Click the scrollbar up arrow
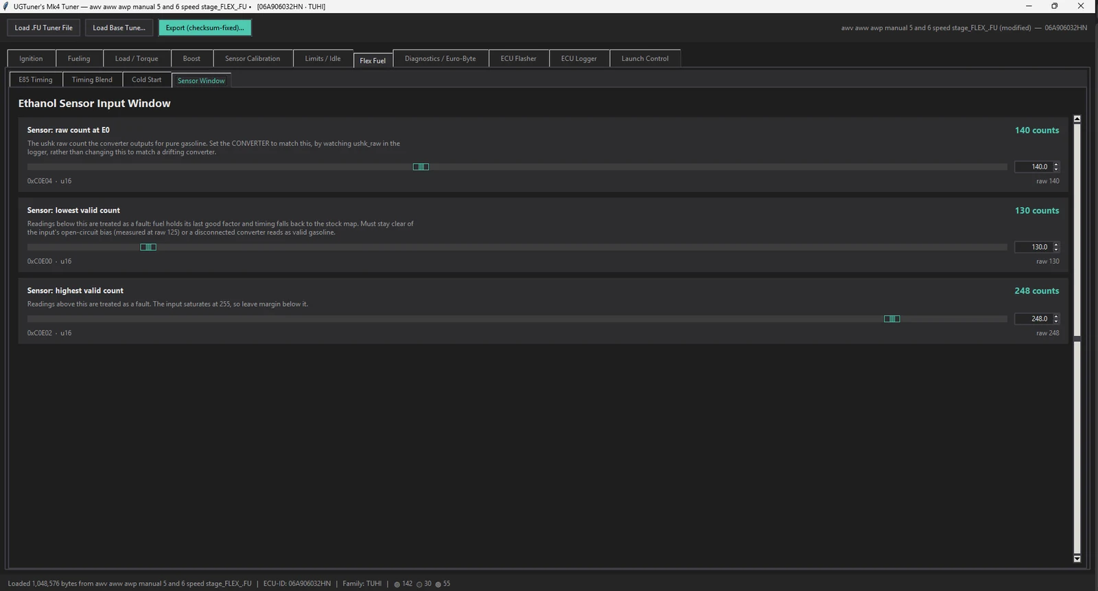Screen dimensions: 1098x591 tap(1077, 119)
